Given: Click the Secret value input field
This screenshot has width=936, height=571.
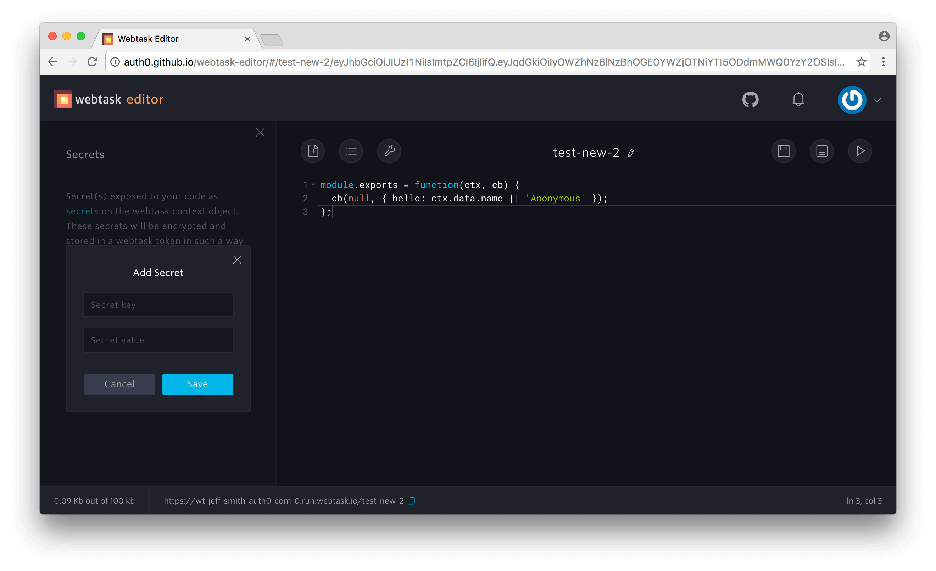Looking at the screenshot, I should (x=158, y=340).
